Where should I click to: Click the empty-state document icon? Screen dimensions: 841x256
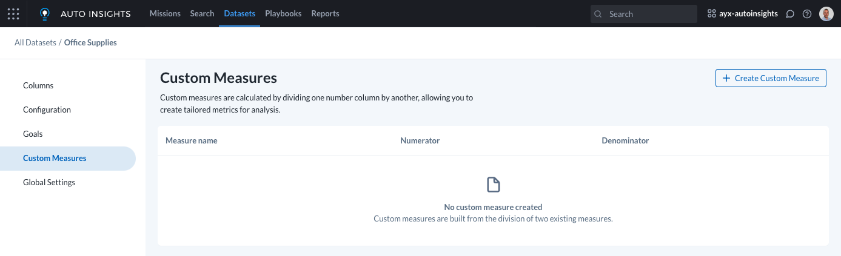pos(494,185)
